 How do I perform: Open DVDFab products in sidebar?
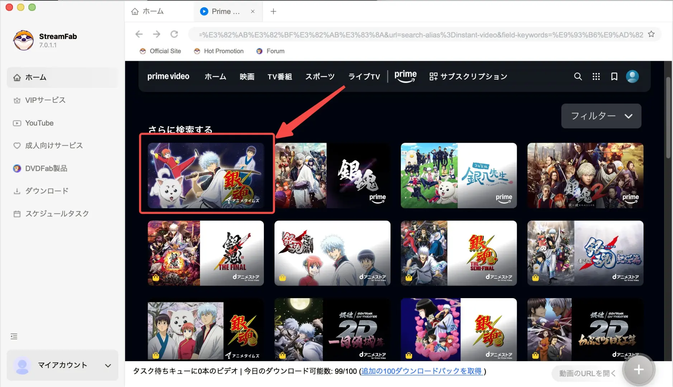coord(62,168)
